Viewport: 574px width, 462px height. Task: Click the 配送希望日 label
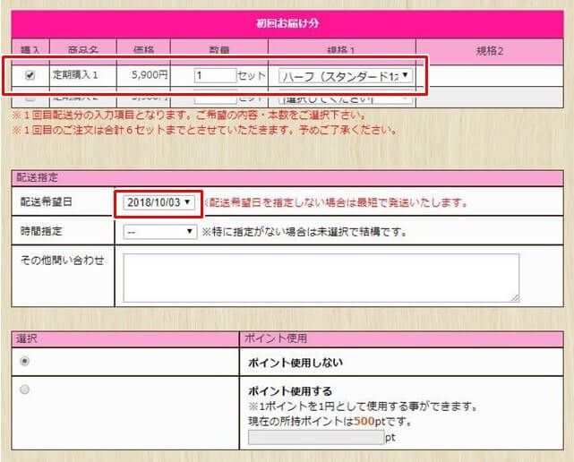click(x=47, y=202)
